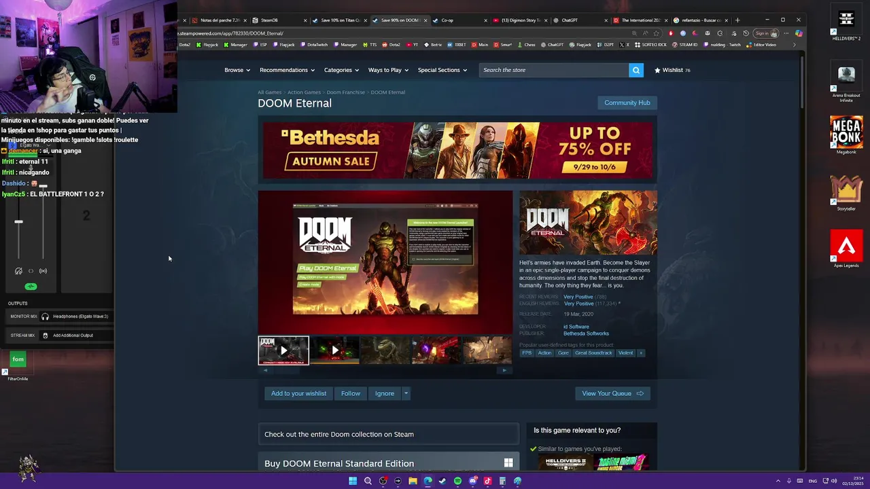
Task: Expand the Recommendations menu
Action: [287, 70]
